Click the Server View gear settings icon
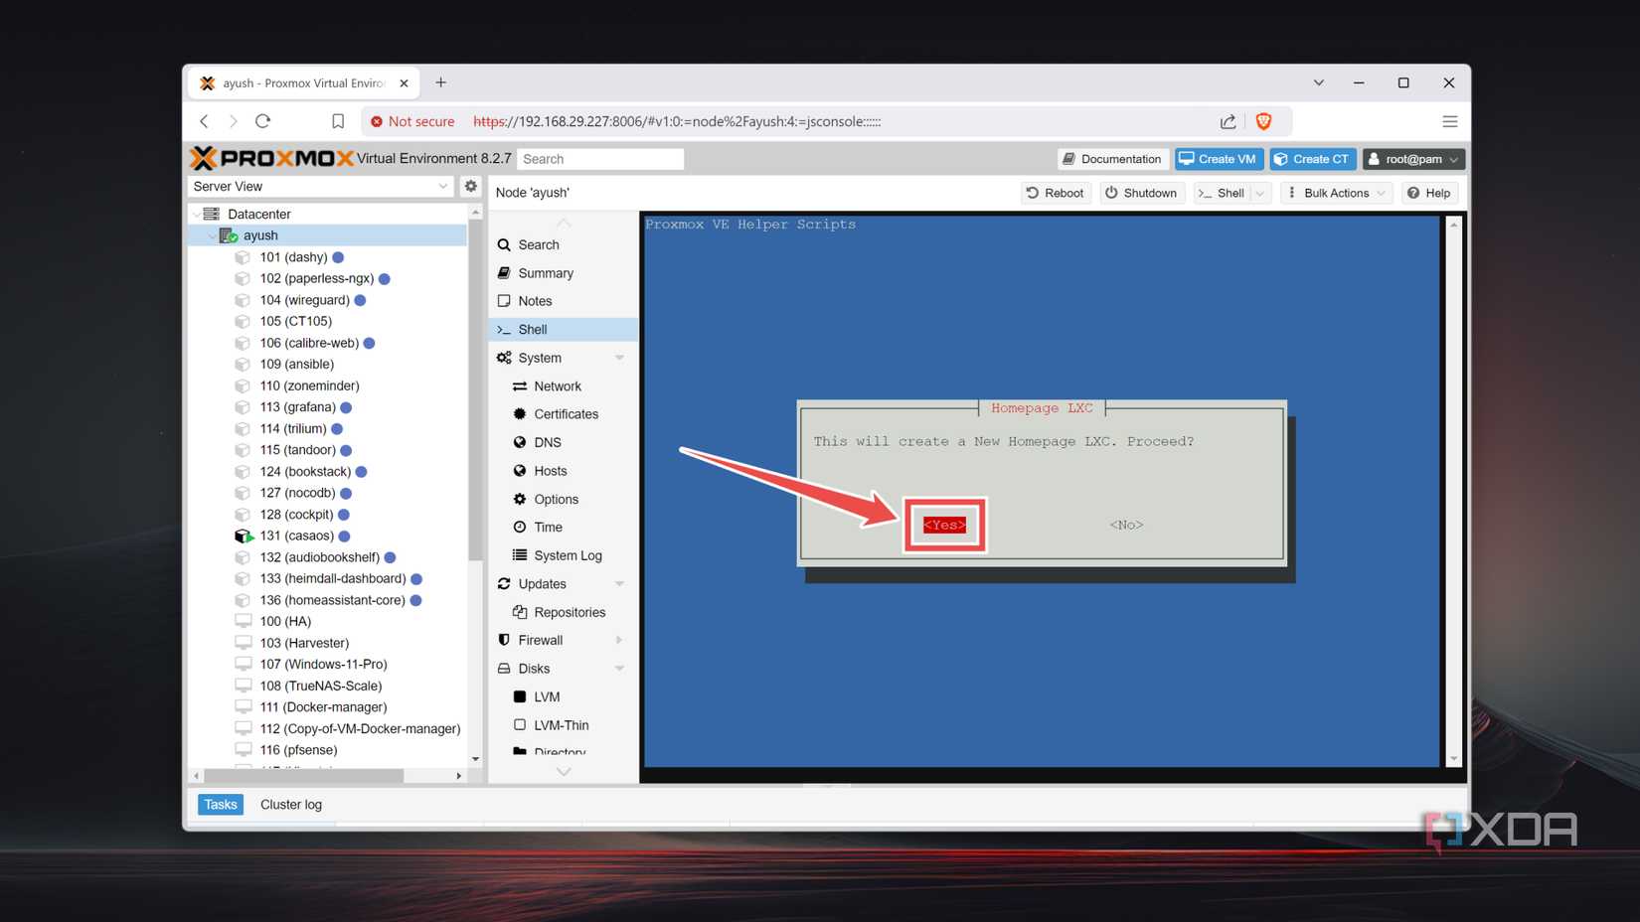This screenshot has height=922, width=1640. point(471,186)
